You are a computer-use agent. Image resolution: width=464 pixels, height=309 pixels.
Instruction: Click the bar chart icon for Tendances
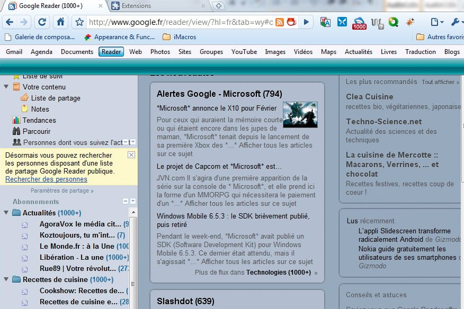16,120
